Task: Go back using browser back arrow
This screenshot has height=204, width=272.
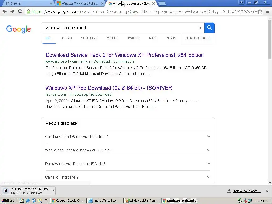Action: 5,11
